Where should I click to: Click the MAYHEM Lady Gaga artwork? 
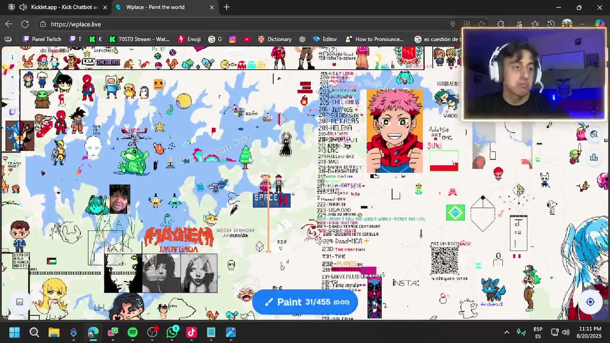179,240
